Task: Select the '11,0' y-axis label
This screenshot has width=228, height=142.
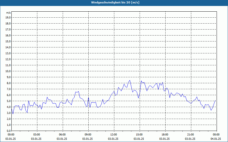Action: [x=8, y=65]
